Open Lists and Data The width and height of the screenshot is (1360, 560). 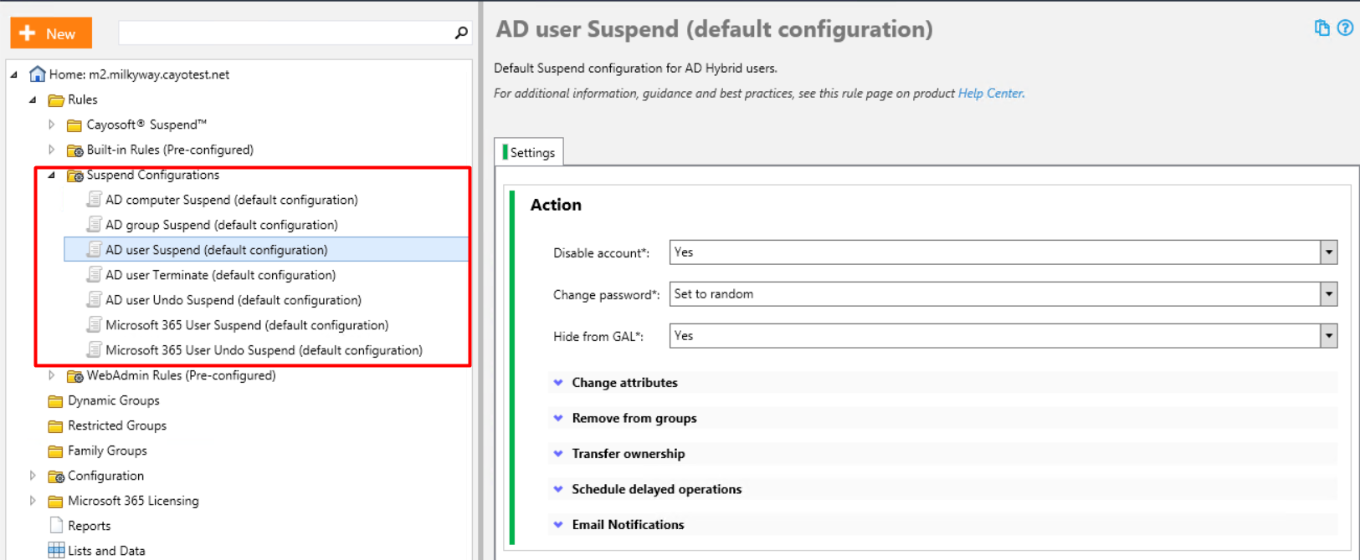106,551
